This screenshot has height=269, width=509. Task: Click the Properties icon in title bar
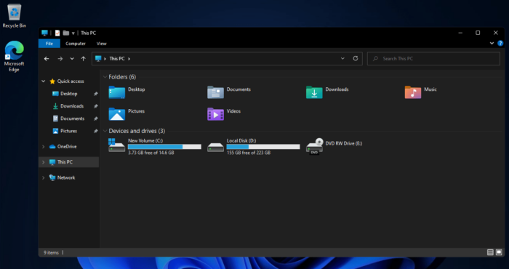coord(57,33)
